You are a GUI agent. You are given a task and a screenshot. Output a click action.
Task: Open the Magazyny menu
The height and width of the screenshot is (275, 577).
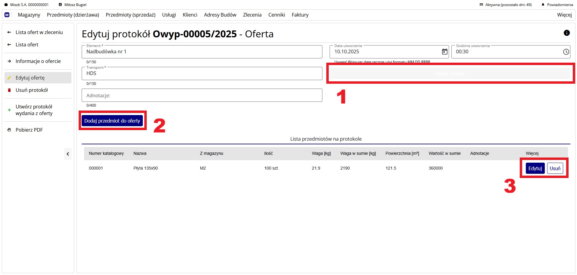pyautogui.click(x=29, y=15)
